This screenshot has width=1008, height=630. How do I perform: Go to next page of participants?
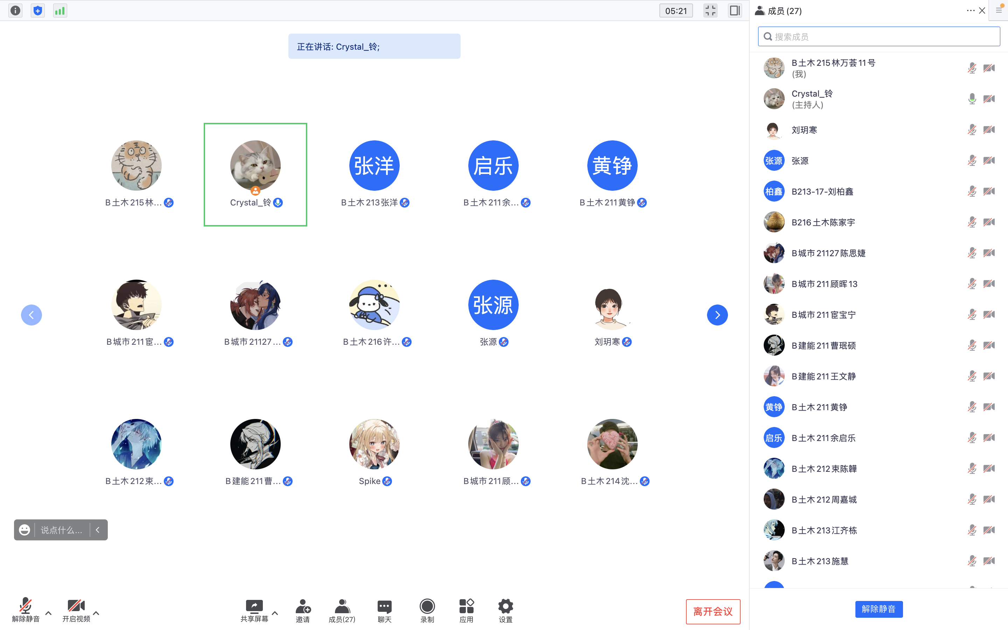pyautogui.click(x=717, y=315)
